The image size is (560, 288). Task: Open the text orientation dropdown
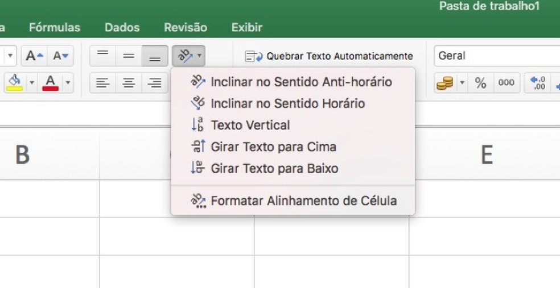[189, 56]
